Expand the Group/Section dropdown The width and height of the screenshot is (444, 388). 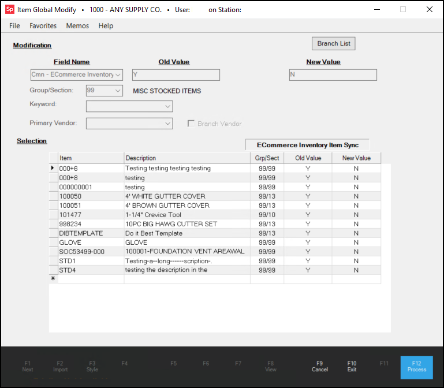118,91
